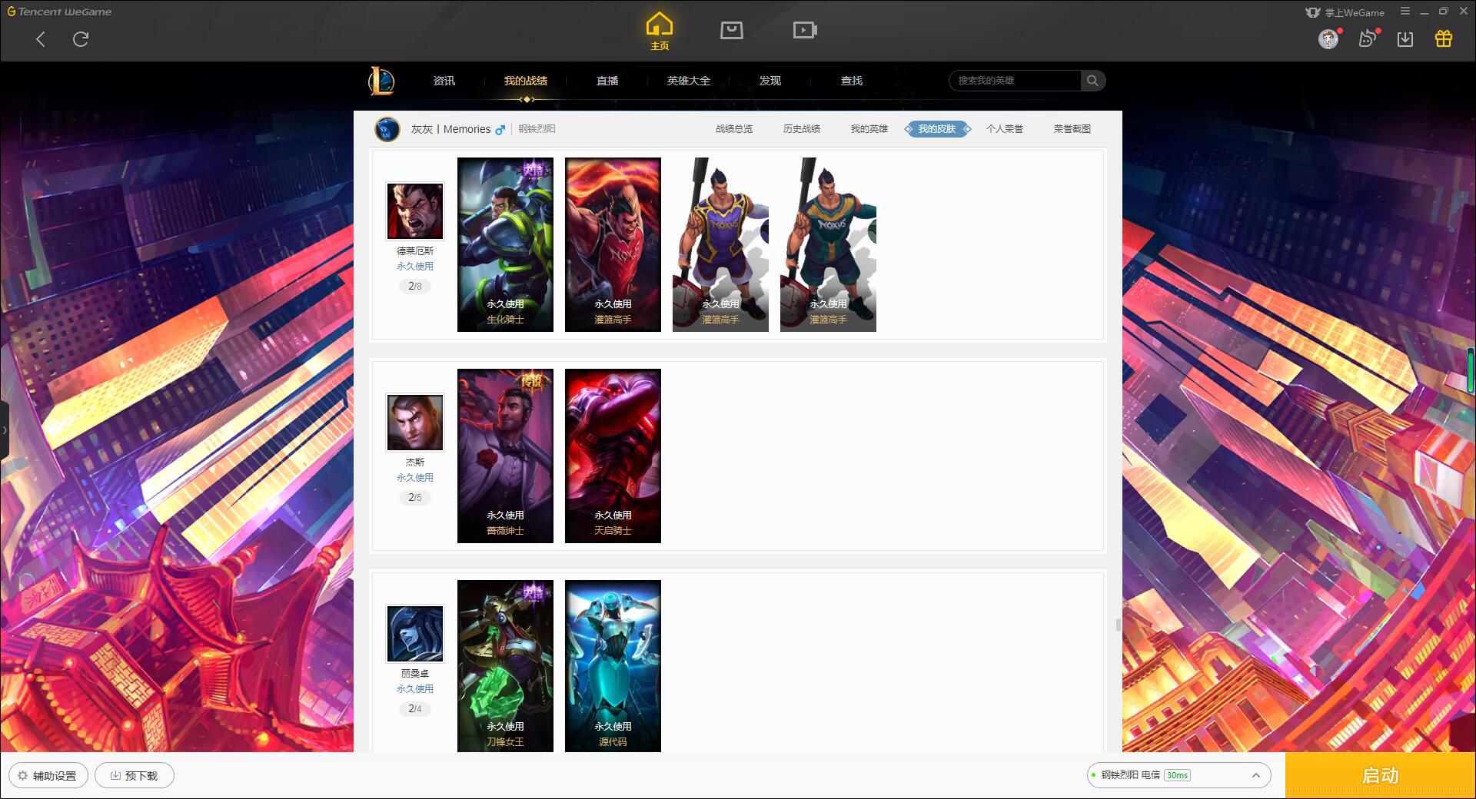Screen dimensions: 1476x799
Task: Click the 丽桑卓 champion portrait
Action: [415, 634]
